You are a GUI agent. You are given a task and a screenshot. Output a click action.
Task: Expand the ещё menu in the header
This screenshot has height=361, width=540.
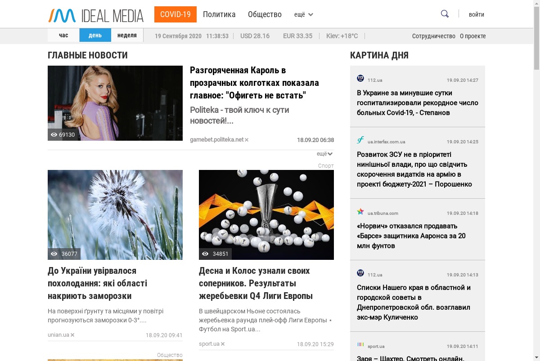pyautogui.click(x=304, y=14)
